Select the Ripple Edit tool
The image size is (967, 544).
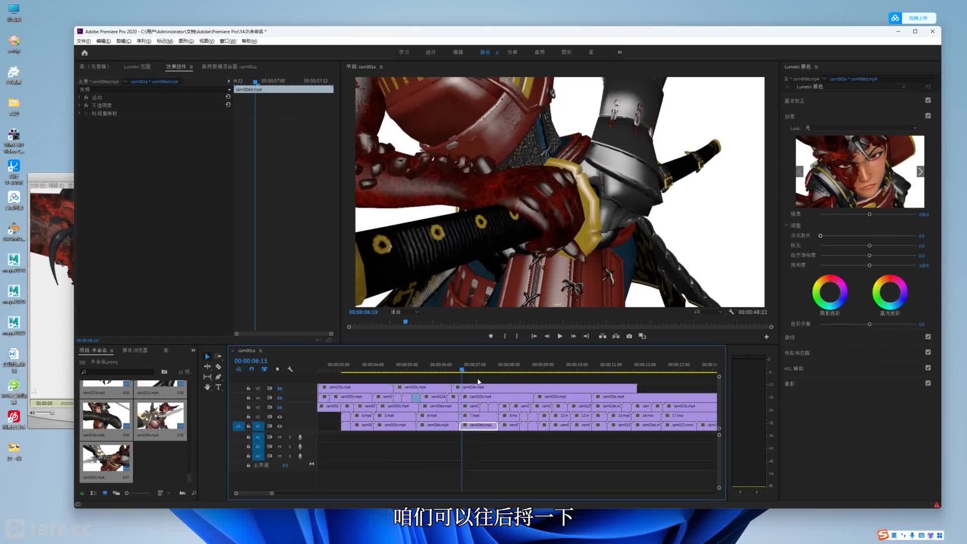pos(207,367)
